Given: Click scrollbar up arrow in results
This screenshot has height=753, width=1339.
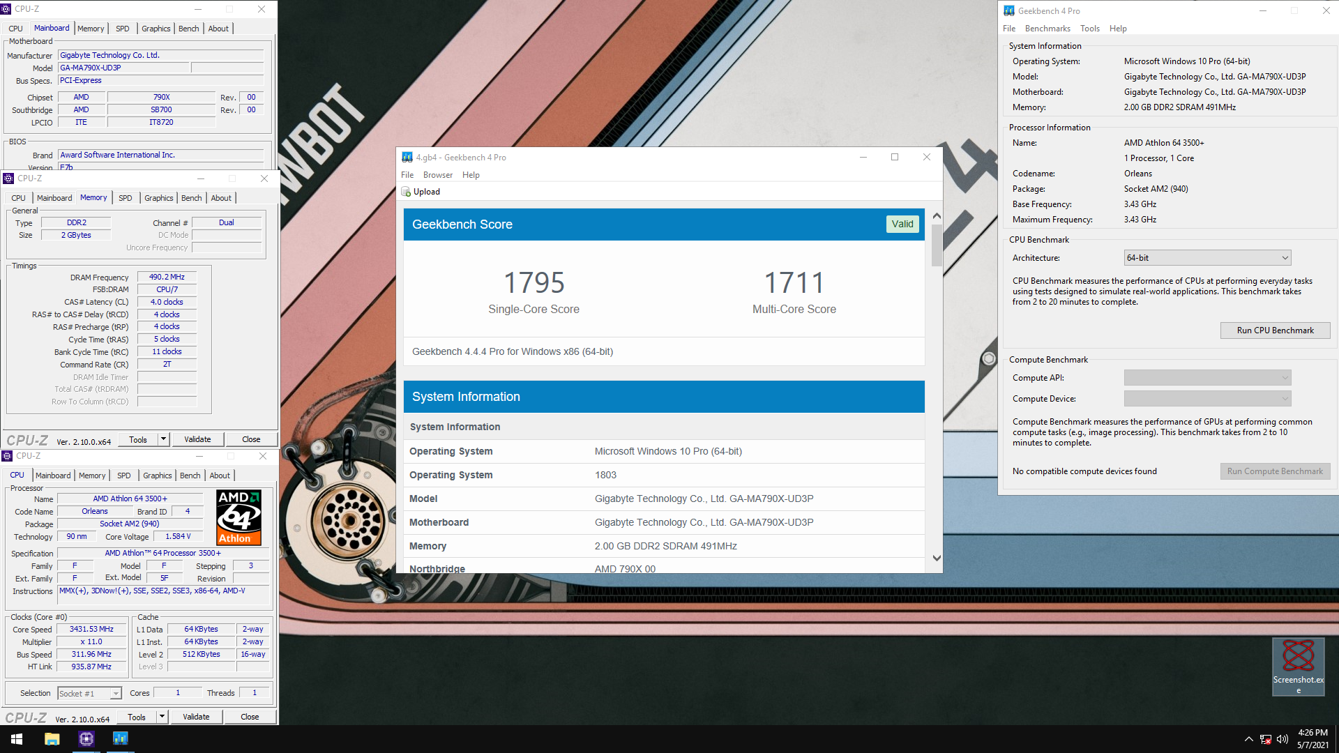Looking at the screenshot, I should click(x=937, y=216).
